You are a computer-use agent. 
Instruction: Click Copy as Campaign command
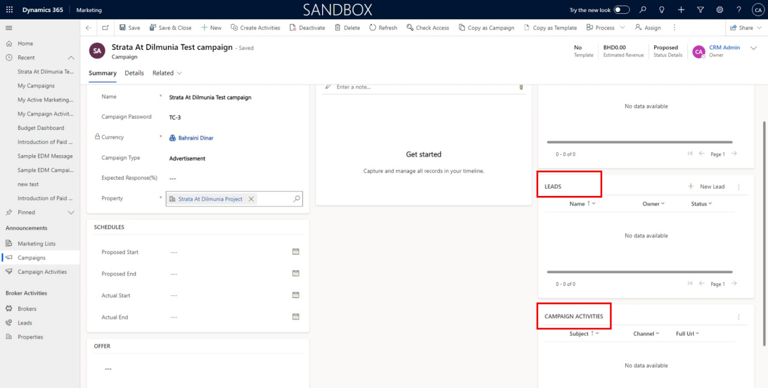487,27
